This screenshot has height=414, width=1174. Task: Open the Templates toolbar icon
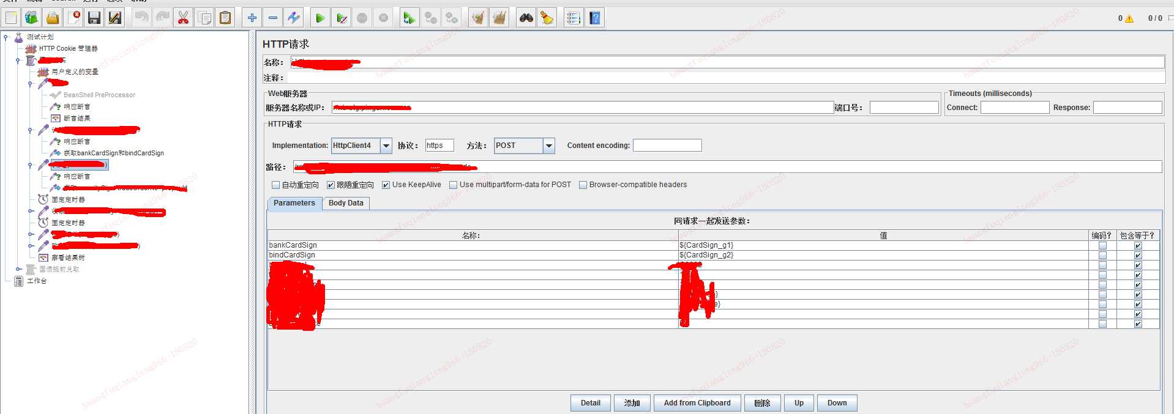tap(31, 18)
